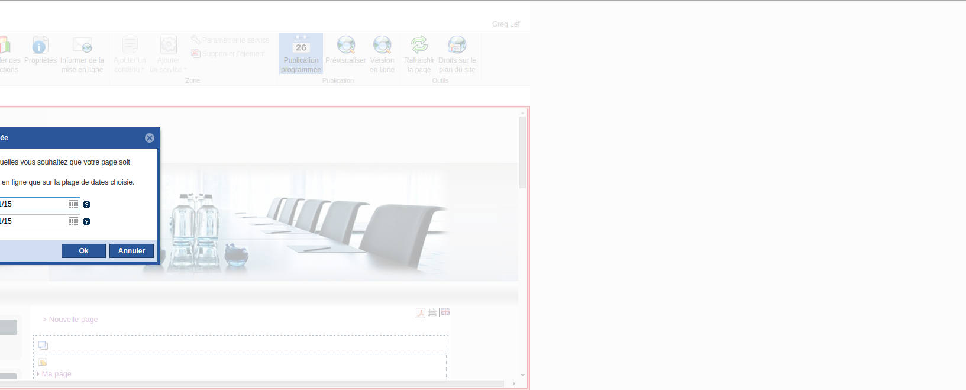Click the Nouvelle page breadcrumb link
Viewport: 966px width, 390px height.
click(x=73, y=320)
